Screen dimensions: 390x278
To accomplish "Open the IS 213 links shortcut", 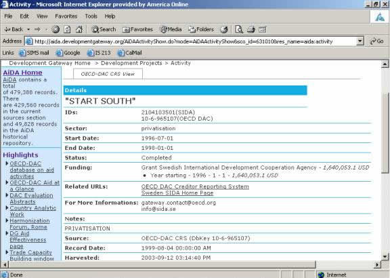I will point(99,53).
